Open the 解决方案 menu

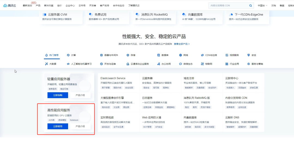tap(49, 6)
